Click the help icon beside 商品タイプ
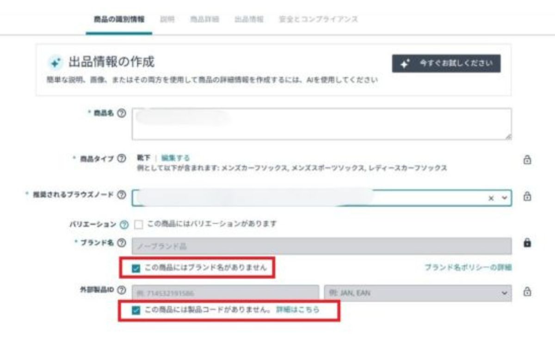The height and width of the screenshot is (338, 555). 122,159
